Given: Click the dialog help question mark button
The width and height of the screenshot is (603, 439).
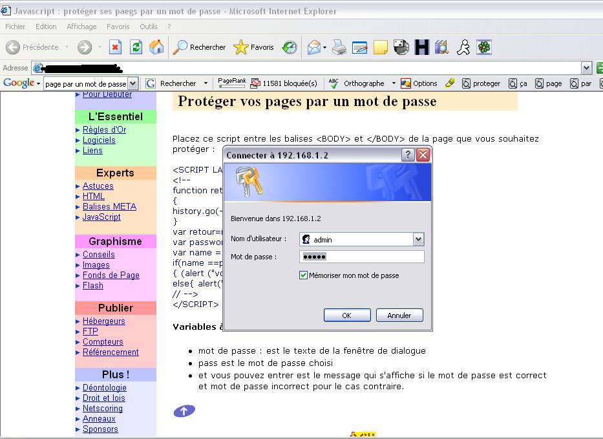Looking at the screenshot, I should pyautogui.click(x=408, y=155).
